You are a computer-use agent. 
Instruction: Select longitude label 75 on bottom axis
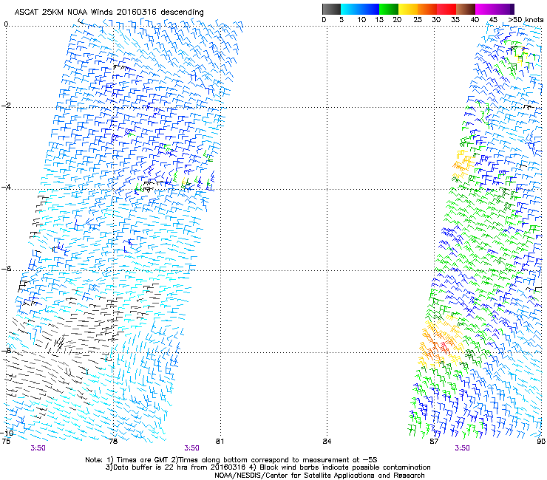point(6,441)
